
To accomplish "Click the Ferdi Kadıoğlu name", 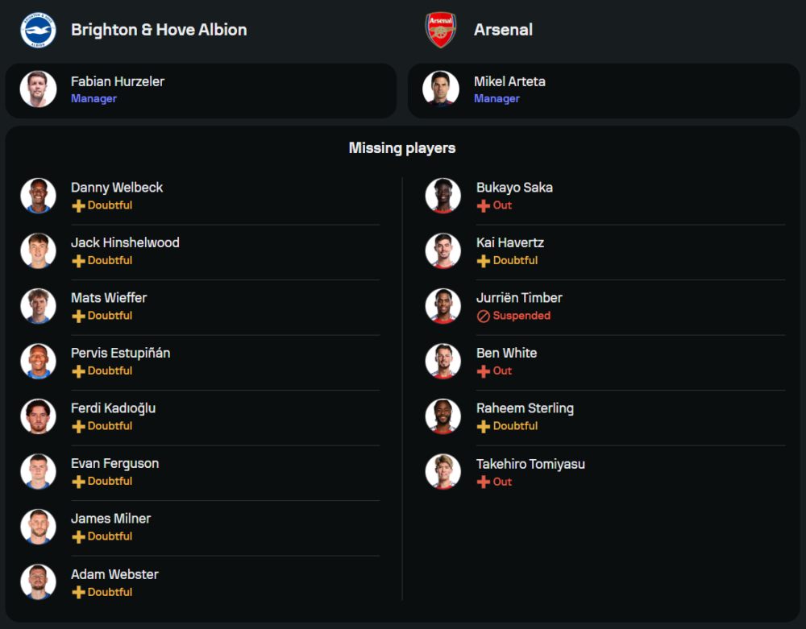I will point(113,408).
